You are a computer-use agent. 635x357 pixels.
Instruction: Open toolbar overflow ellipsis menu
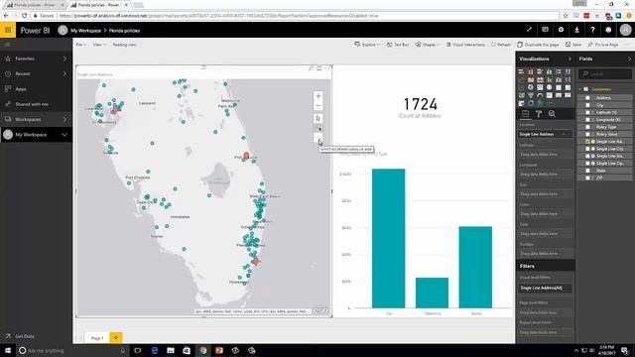[x=627, y=45]
